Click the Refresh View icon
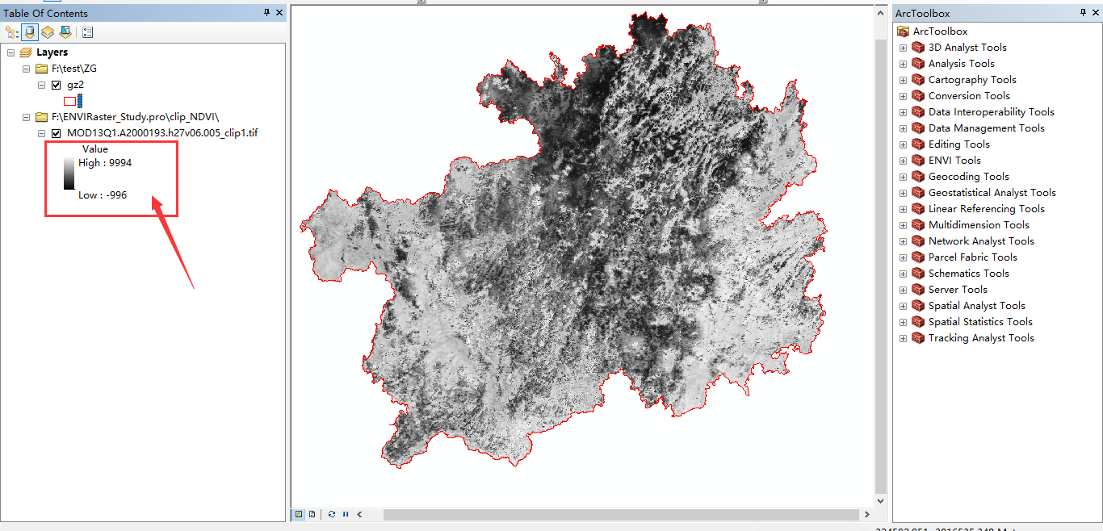The image size is (1103, 531). click(332, 514)
